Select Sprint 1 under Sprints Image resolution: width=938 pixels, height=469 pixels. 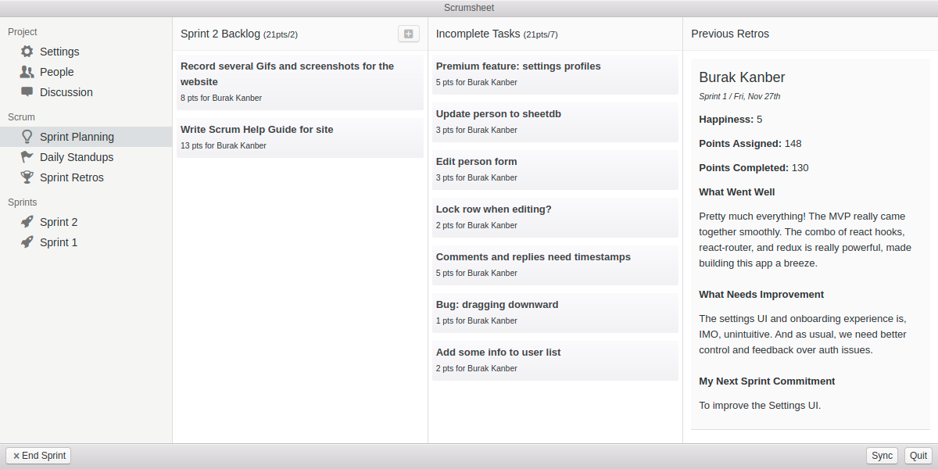(58, 242)
